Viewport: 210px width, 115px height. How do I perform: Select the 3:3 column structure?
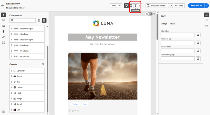27,45
